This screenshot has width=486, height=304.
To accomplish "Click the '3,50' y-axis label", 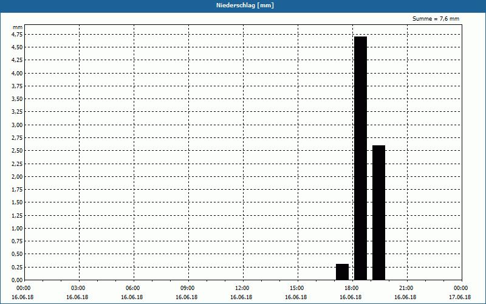I will point(17,99).
